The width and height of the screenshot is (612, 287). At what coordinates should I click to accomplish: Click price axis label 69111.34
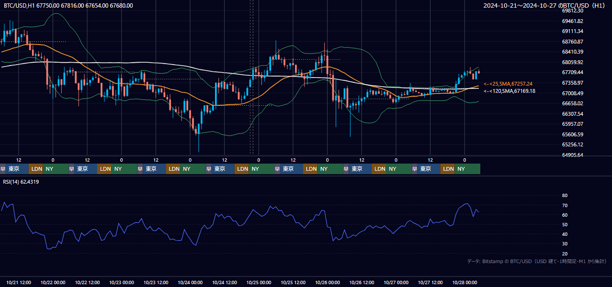tap(572, 31)
